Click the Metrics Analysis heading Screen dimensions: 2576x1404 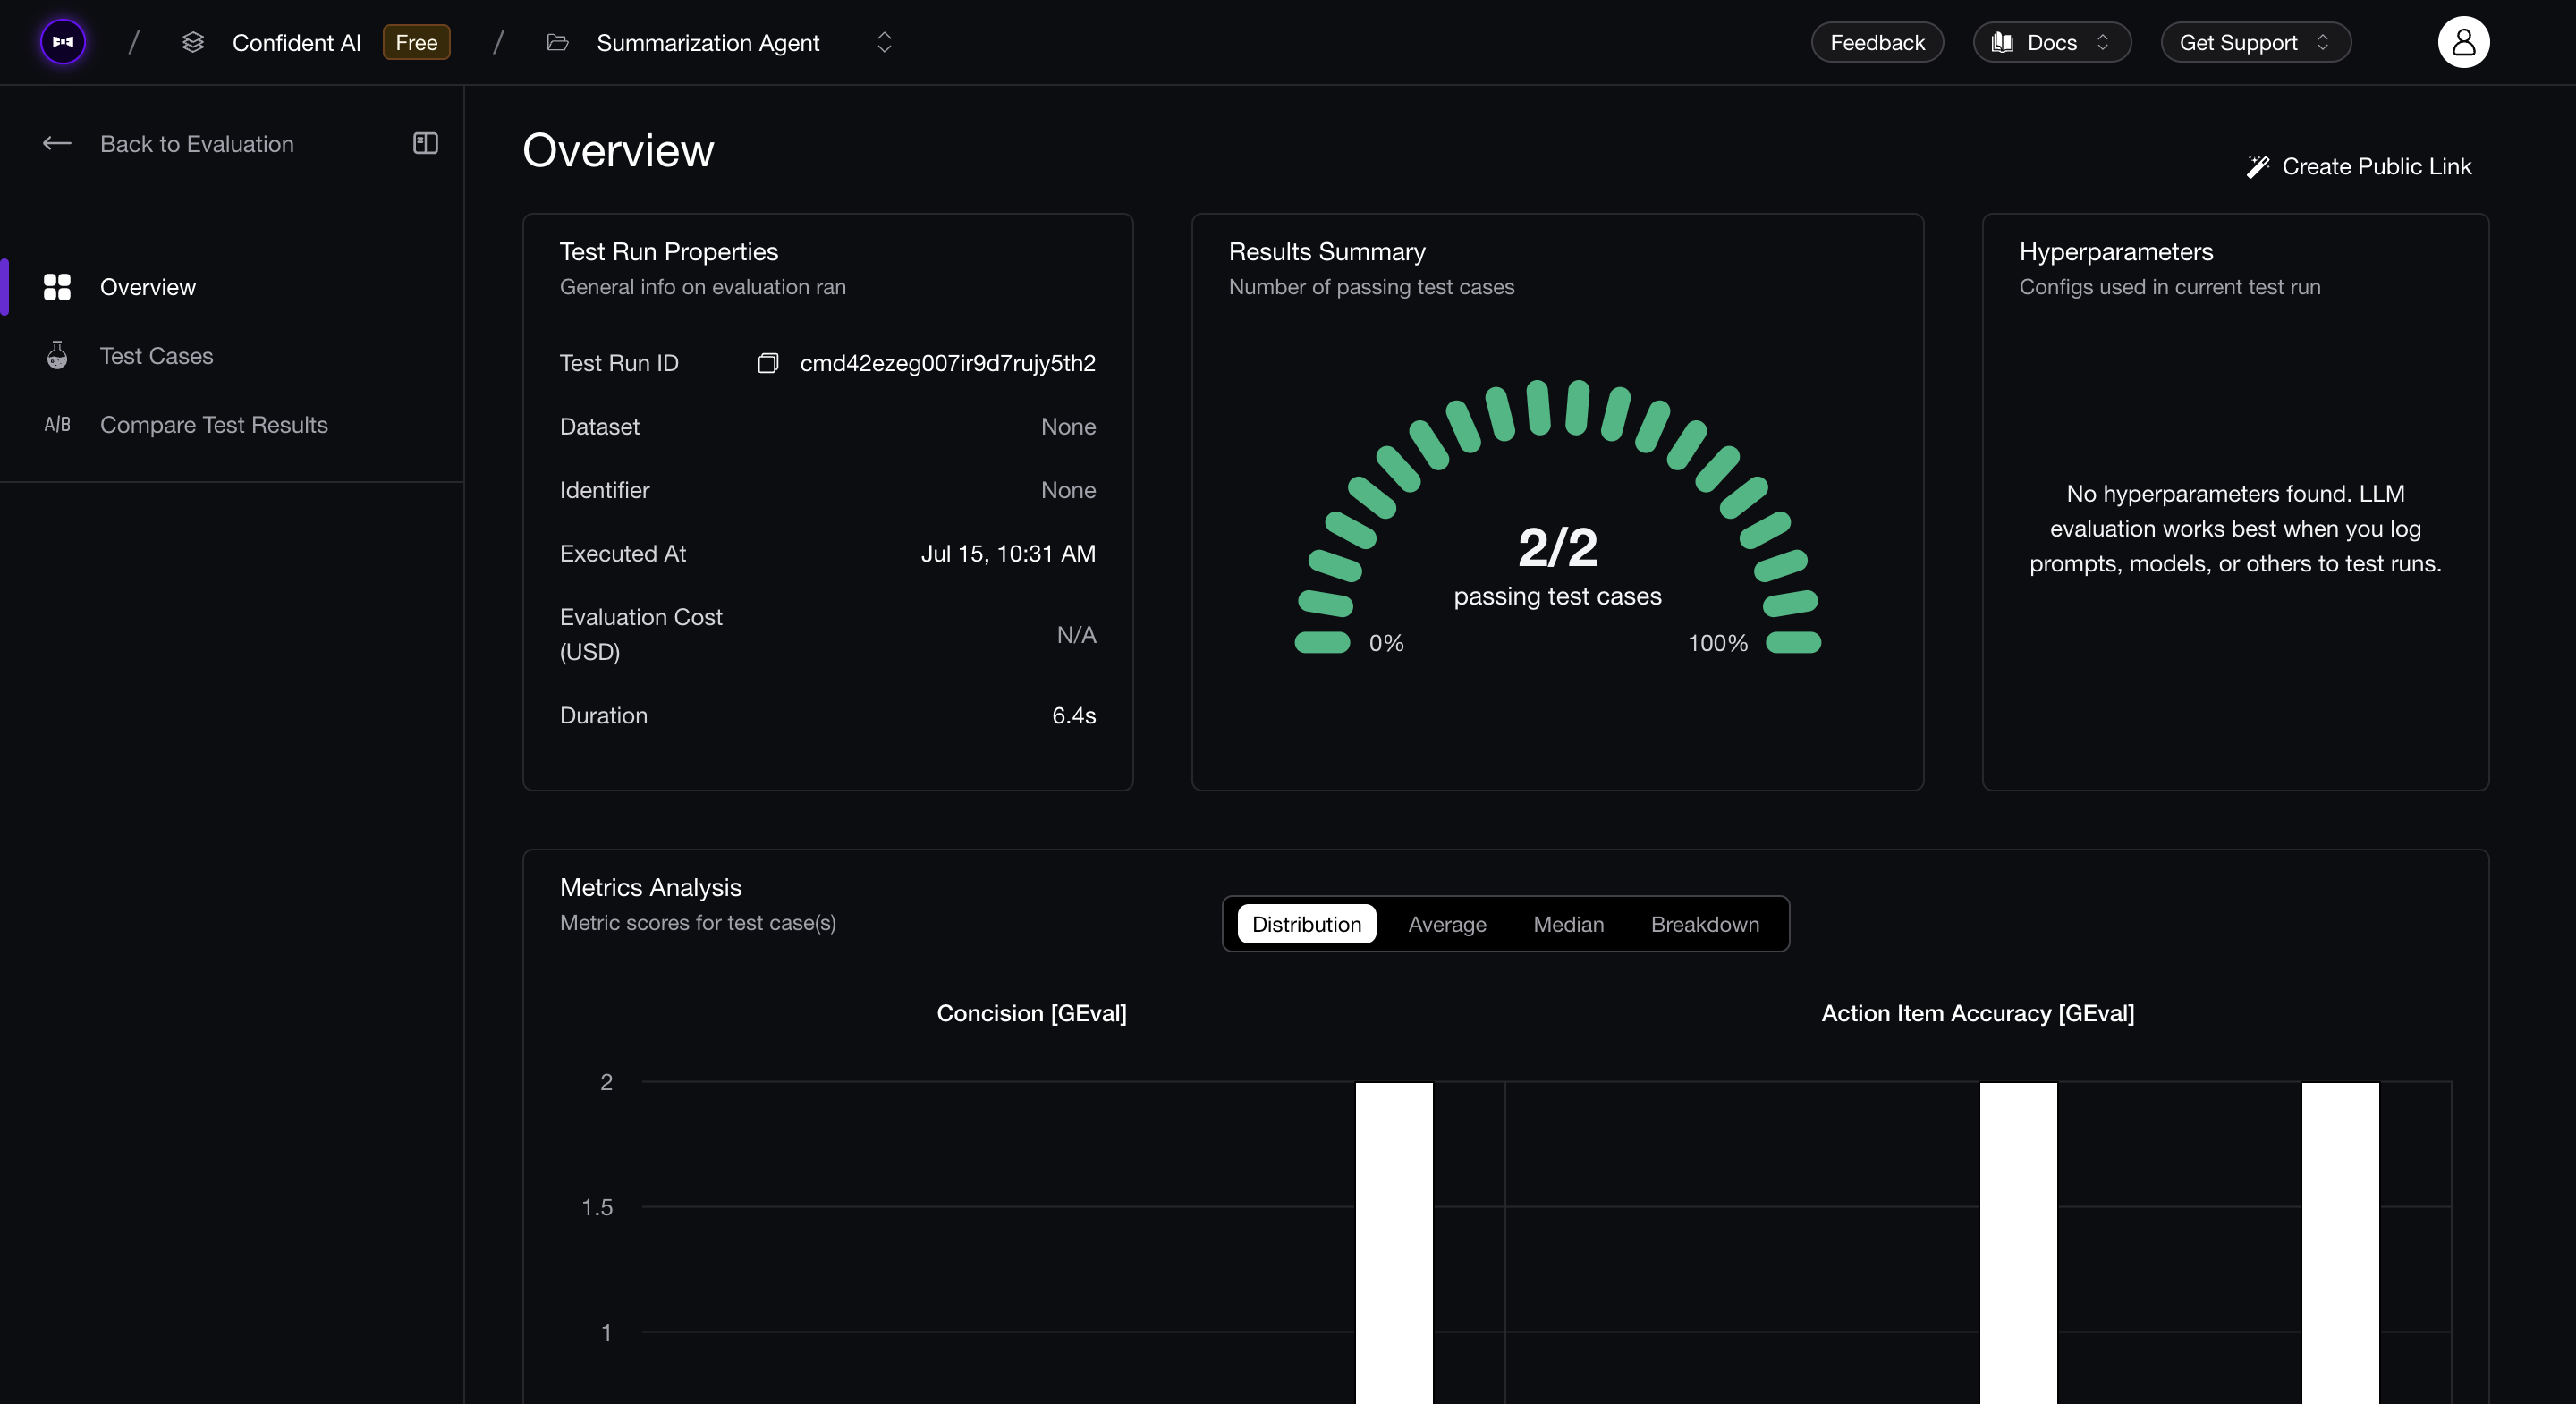(650, 888)
